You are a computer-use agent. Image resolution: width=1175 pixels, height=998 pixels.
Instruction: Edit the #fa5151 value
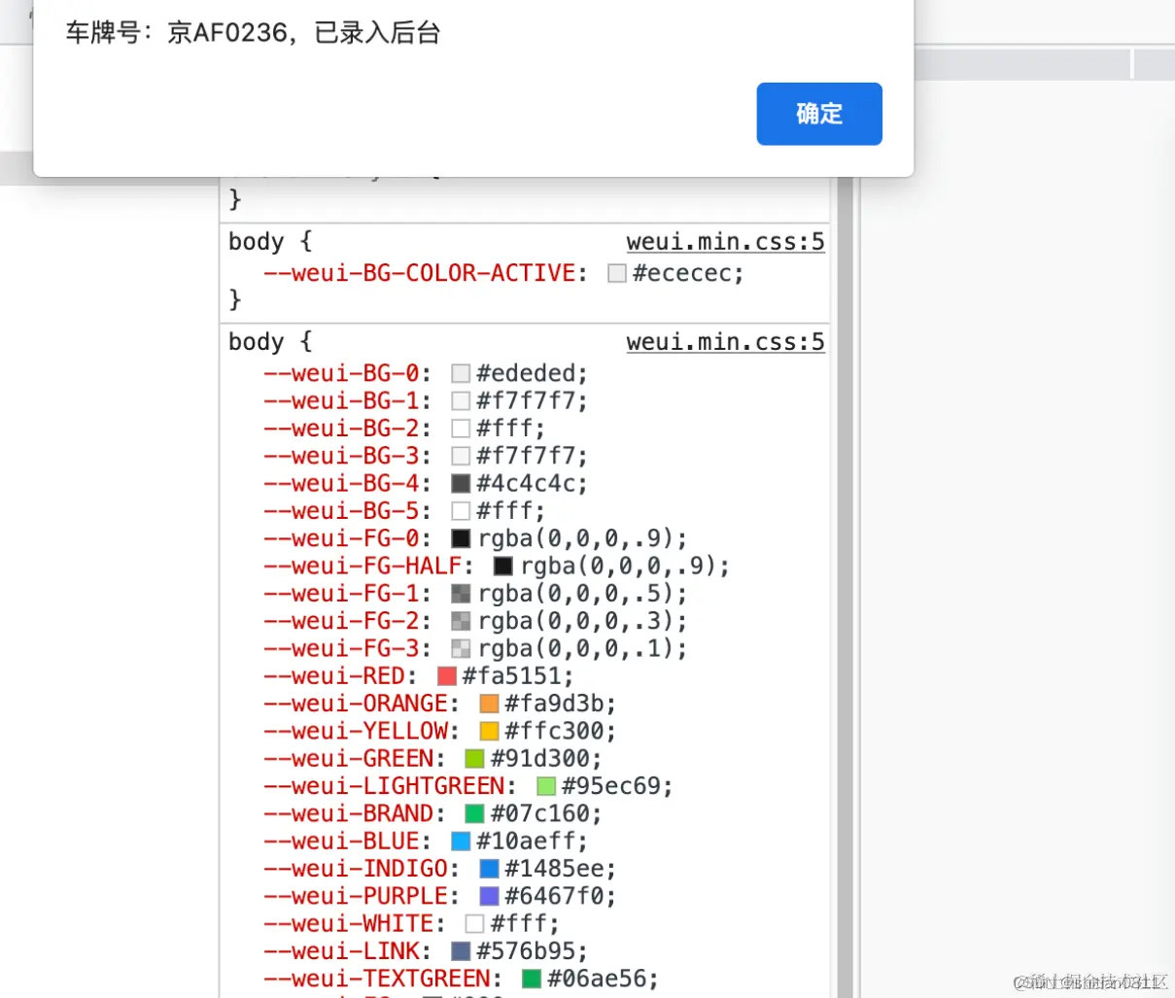click(x=512, y=676)
